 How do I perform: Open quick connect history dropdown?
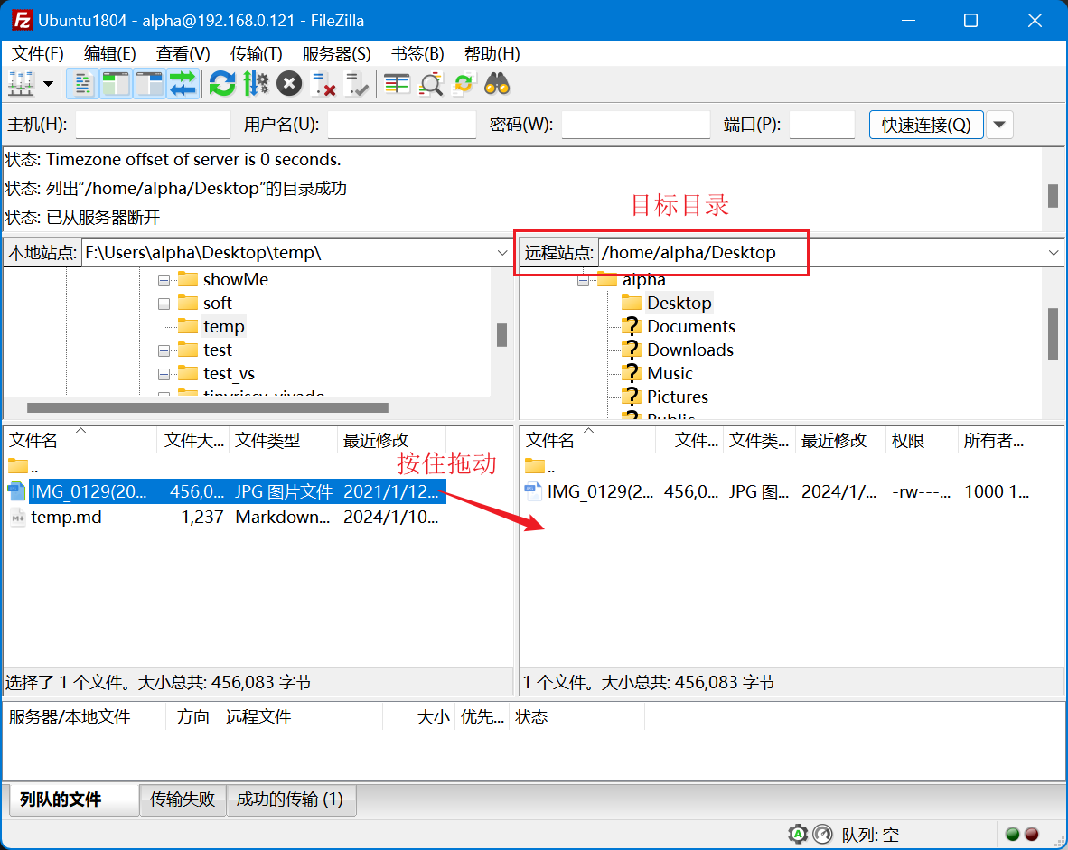[x=999, y=125]
